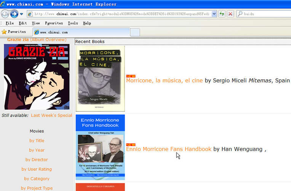Click NEW badge above la música title

(x=131, y=76)
